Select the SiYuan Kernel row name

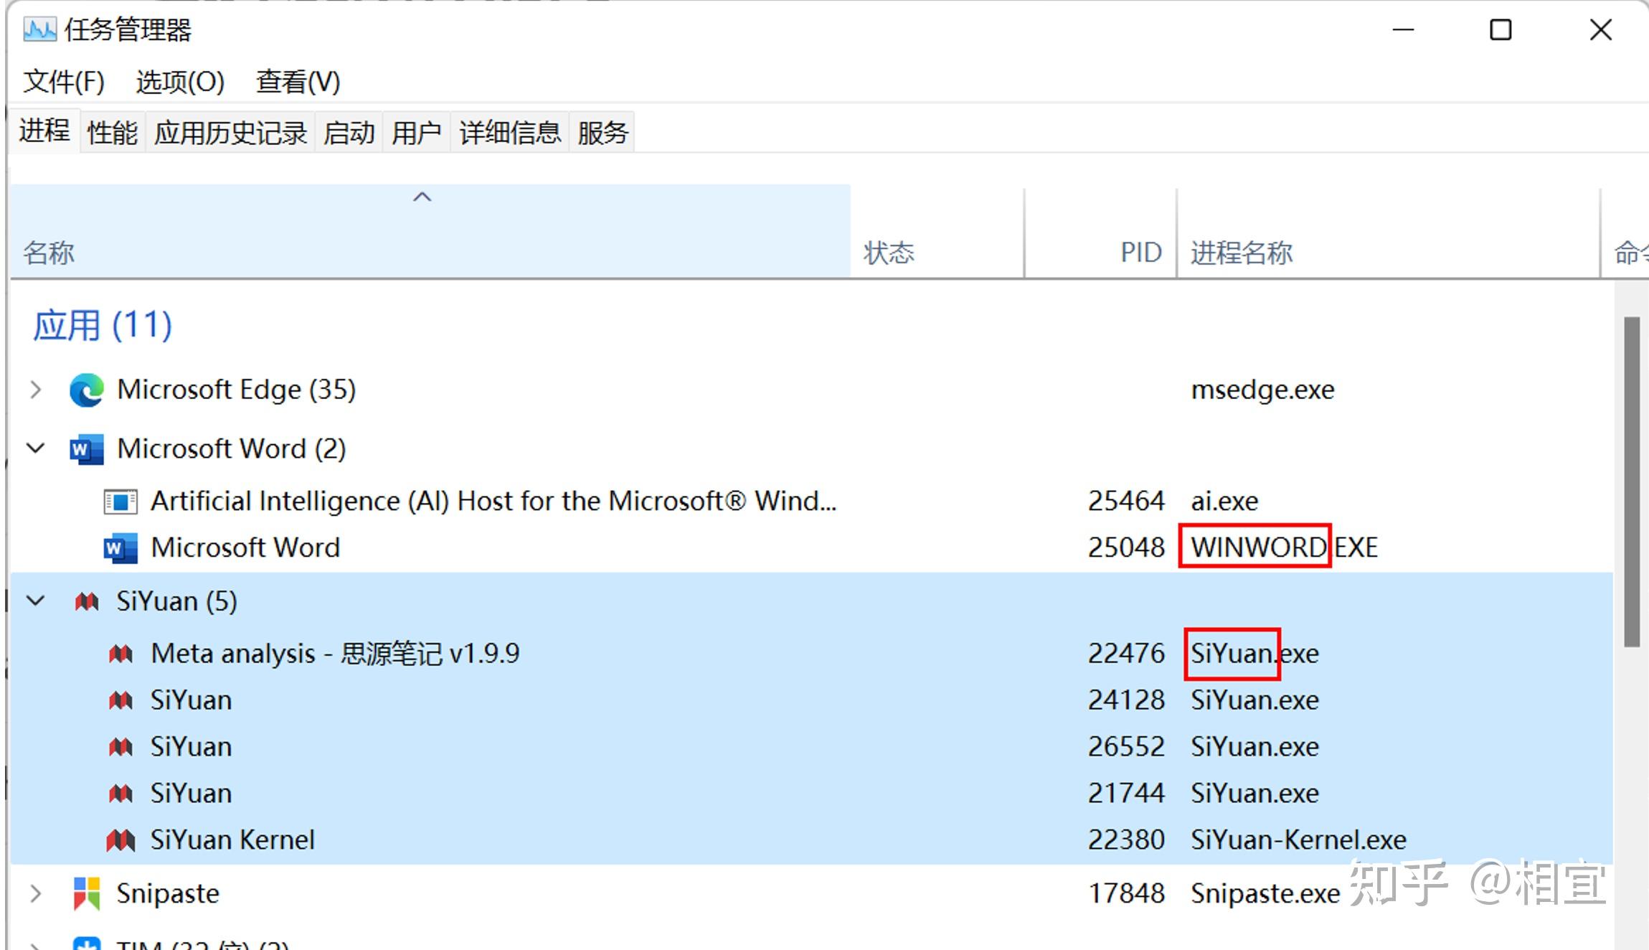232,840
